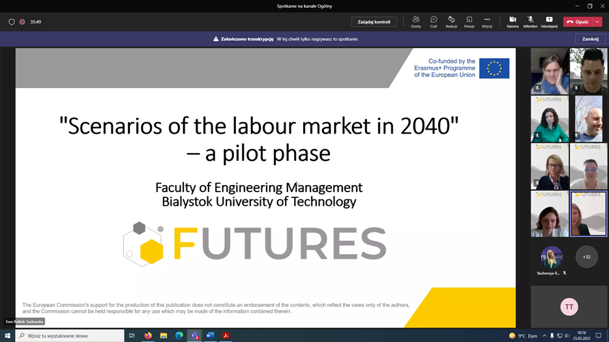
Task: Click the Windows search input field
Action: pos(72,335)
